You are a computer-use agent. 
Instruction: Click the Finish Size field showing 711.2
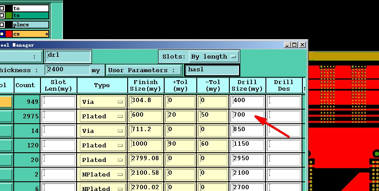click(146, 131)
